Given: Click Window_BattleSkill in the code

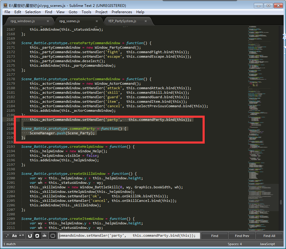Looking at the screenshot, I should pos(99,187).
